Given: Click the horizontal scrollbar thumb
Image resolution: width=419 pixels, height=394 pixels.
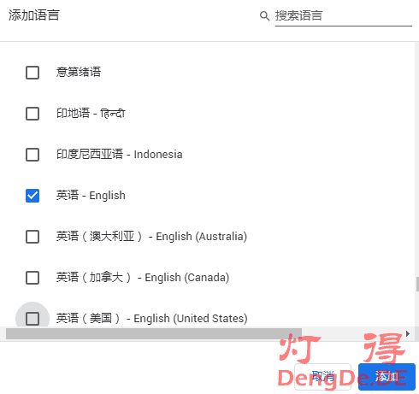Looking at the screenshot, I should tap(154, 333).
